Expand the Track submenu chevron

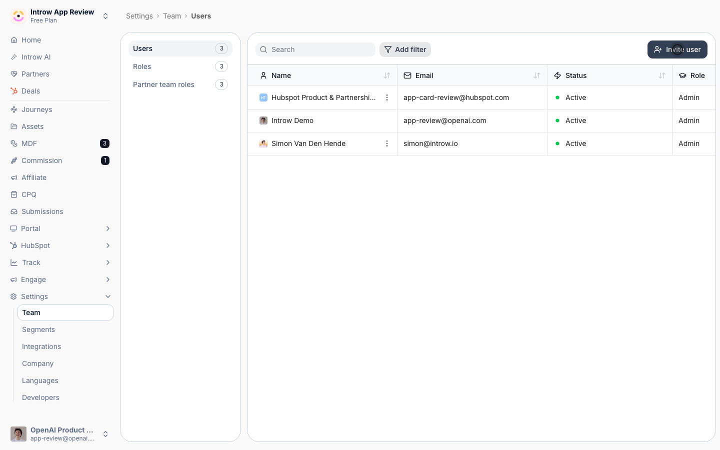[108, 262]
